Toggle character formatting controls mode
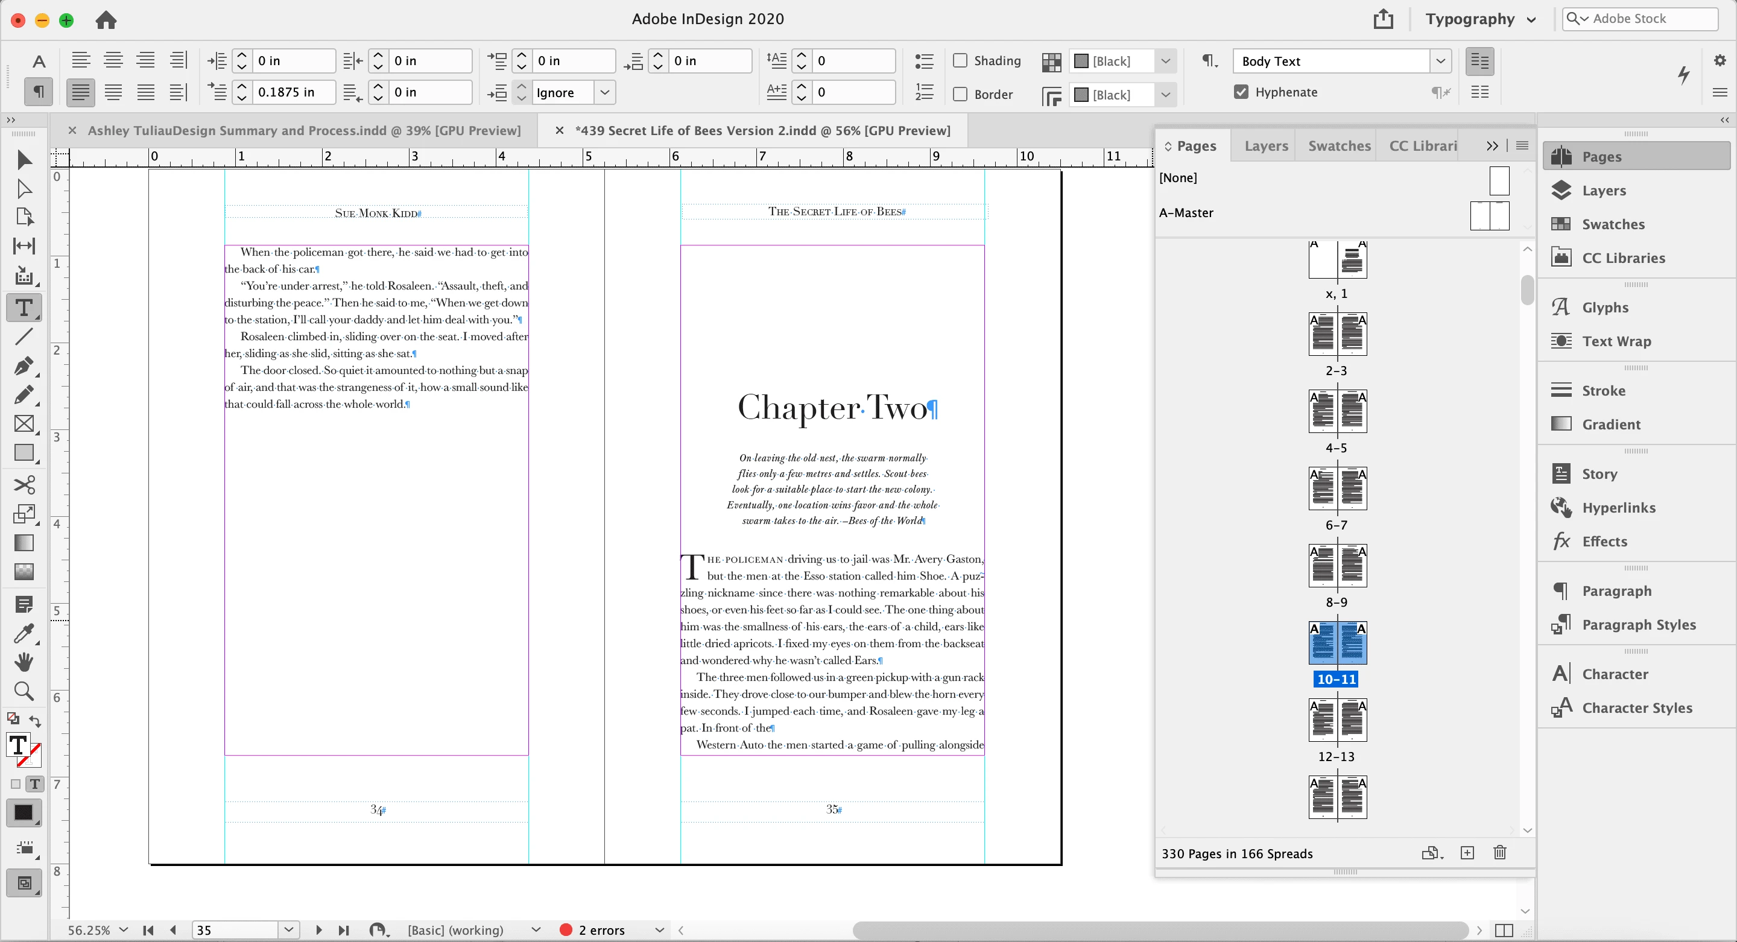 point(39,62)
